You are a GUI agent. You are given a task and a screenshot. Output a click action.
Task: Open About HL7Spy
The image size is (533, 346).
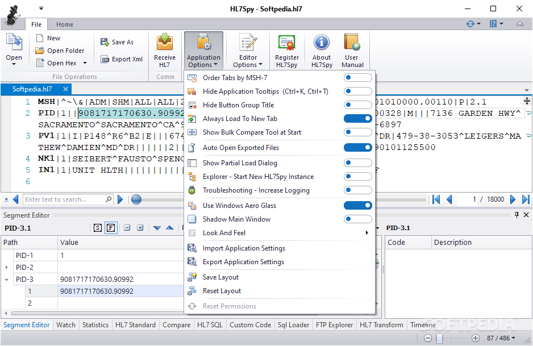click(322, 51)
